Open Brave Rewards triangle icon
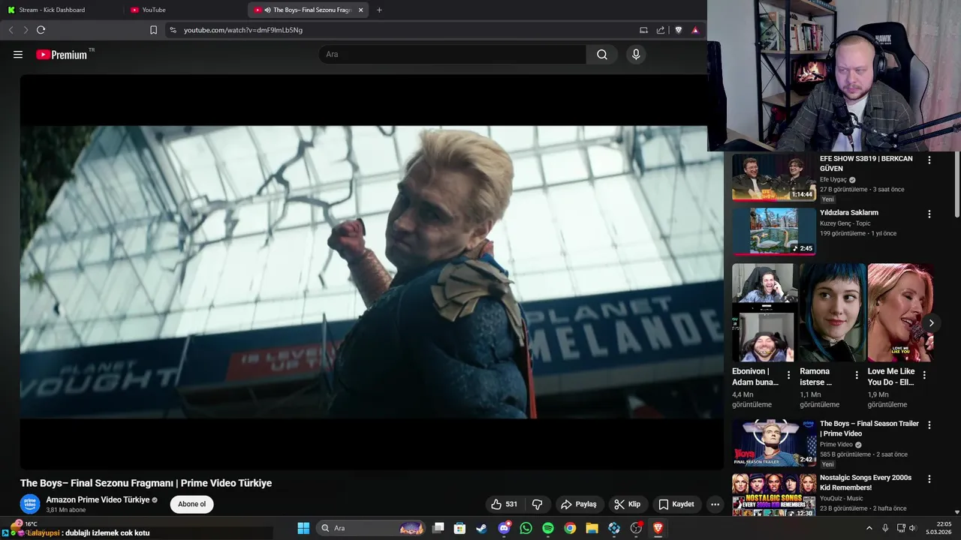The image size is (961, 540). tap(695, 30)
